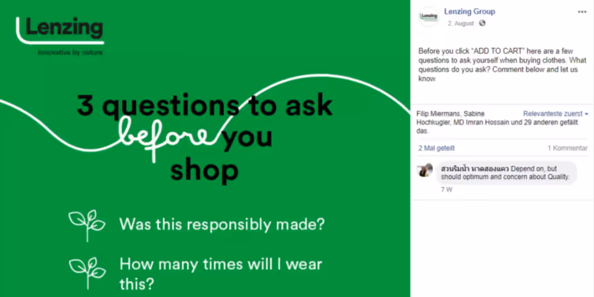Click the Thai commenter's name
The image size is (594, 297).
[x=475, y=168]
